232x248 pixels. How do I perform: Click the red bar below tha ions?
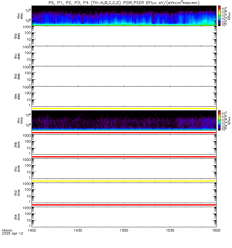tap(124, 133)
